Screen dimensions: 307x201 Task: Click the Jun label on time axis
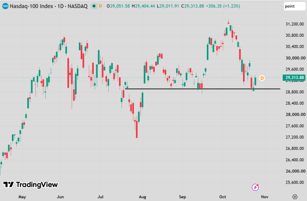click(61, 197)
